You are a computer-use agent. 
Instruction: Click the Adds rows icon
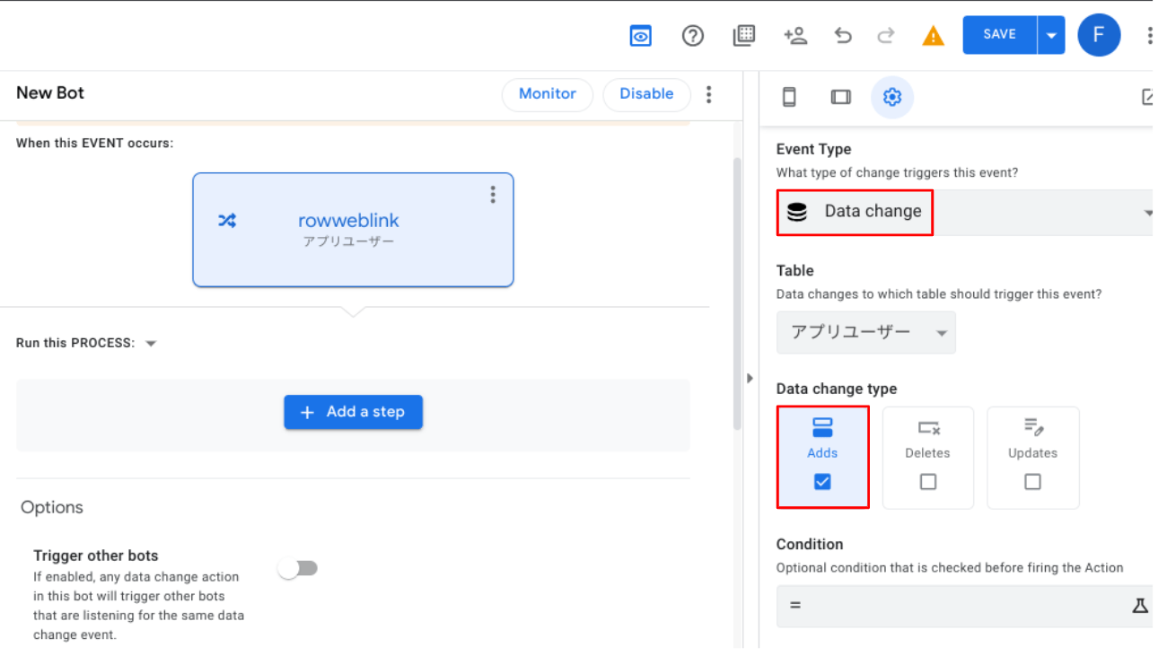point(822,428)
